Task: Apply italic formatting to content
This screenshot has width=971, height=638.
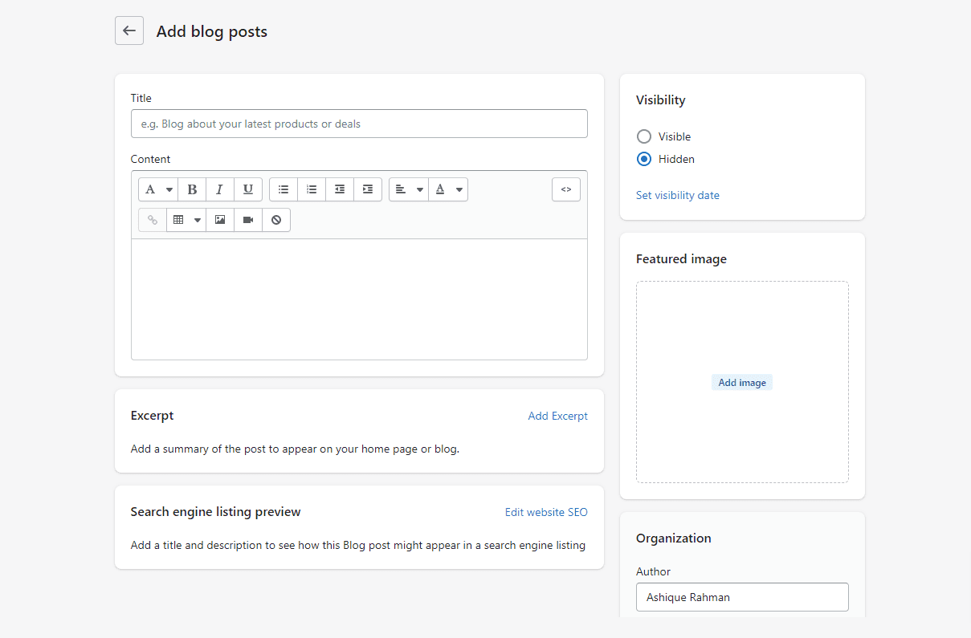Action: point(219,189)
